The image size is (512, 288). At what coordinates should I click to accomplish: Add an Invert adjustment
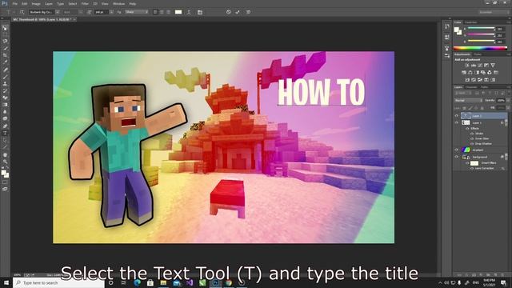pos(467,80)
